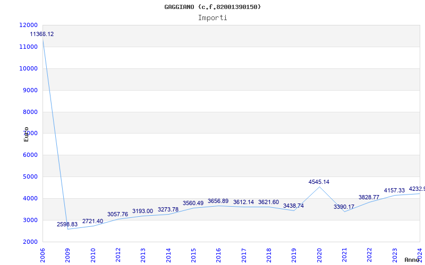Viewport: 425px width, 265px height.
Task: Click x-axis year 2021
Action: tap(344, 255)
